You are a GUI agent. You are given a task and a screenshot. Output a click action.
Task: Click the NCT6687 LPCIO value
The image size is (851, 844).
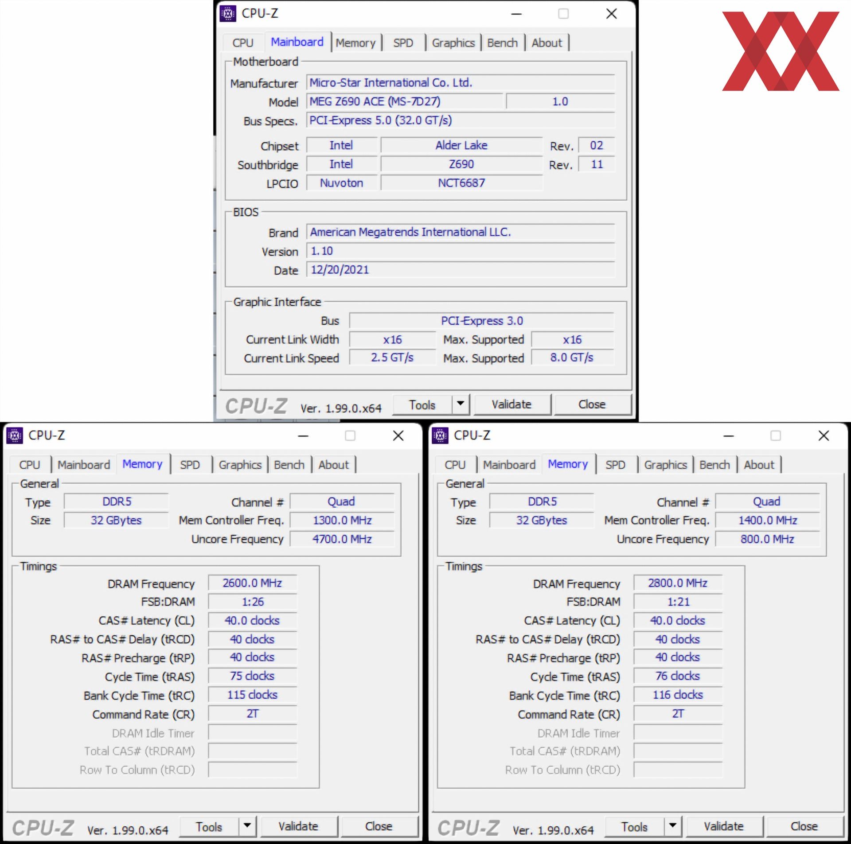(461, 183)
